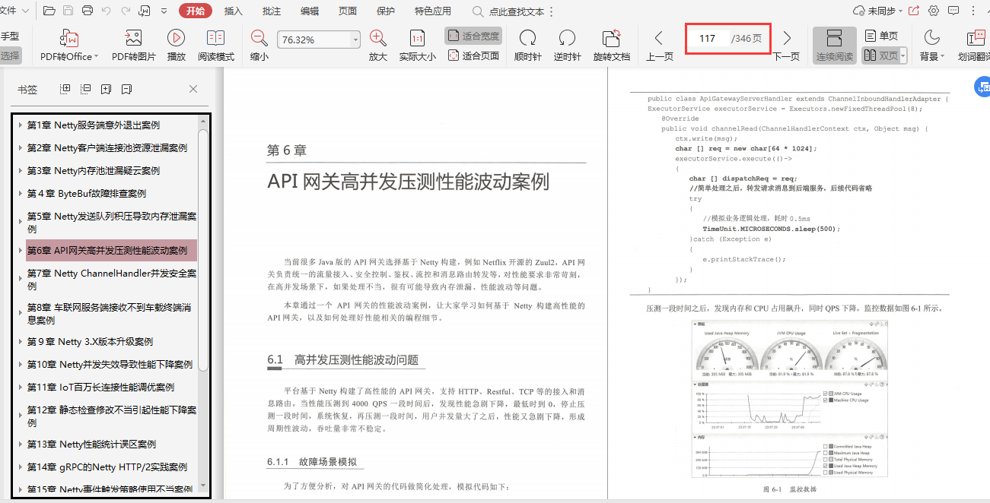Select 双页 double page view
This screenshot has width=990, height=503.
(880, 55)
